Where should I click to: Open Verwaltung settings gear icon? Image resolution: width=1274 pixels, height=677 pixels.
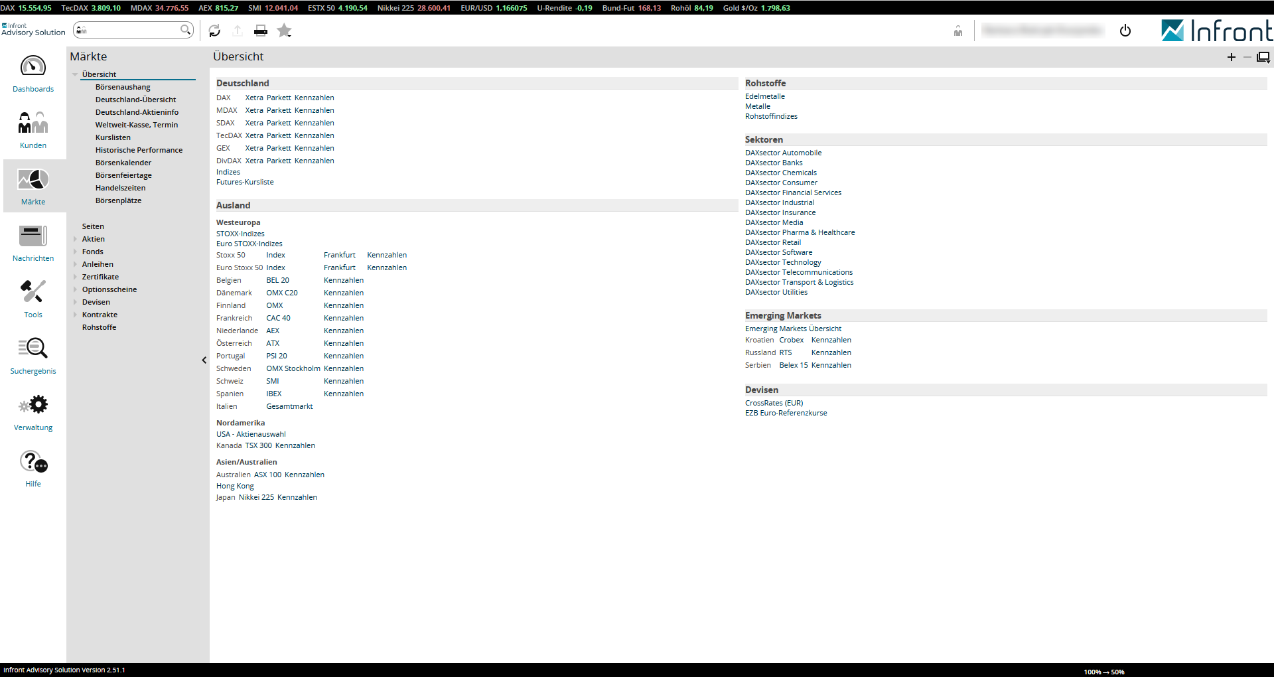33,405
